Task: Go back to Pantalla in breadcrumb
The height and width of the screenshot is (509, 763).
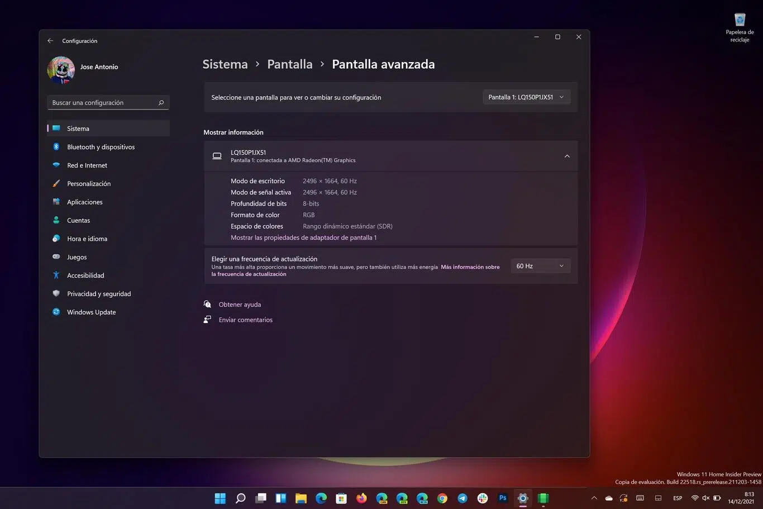Action: (289, 64)
